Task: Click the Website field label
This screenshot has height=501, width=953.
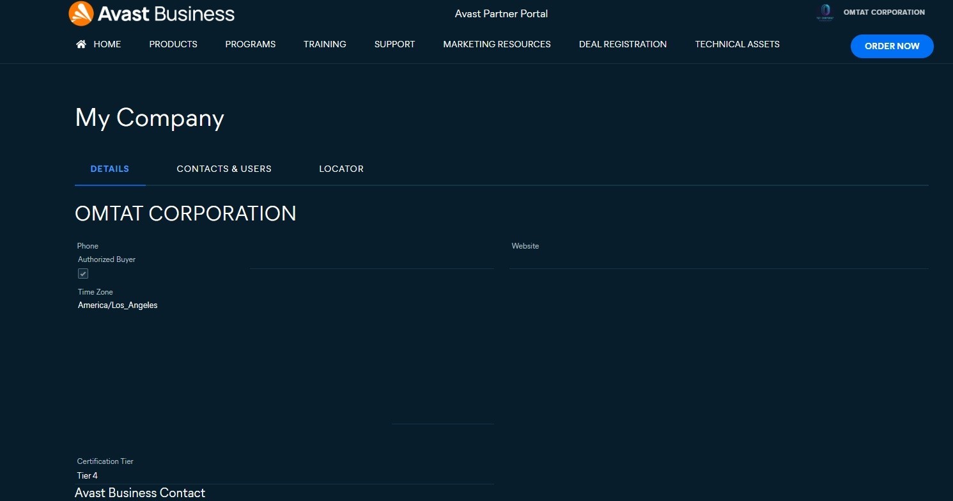Action: [x=525, y=246]
